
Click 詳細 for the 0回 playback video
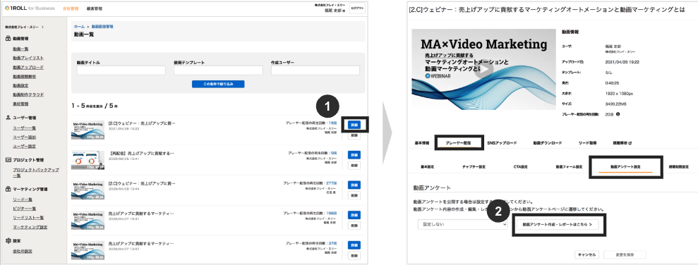(x=354, y=155)
